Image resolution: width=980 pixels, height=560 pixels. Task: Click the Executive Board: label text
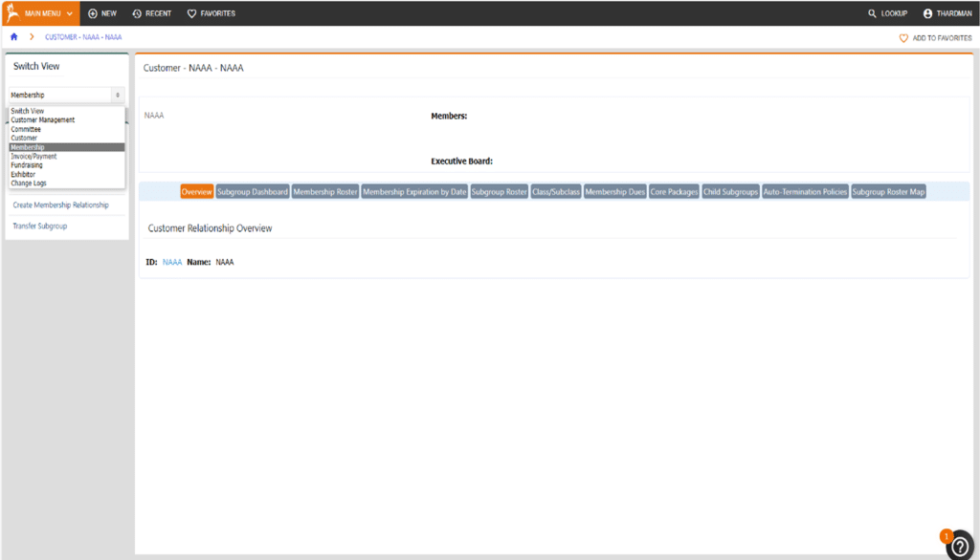[461, 162]
